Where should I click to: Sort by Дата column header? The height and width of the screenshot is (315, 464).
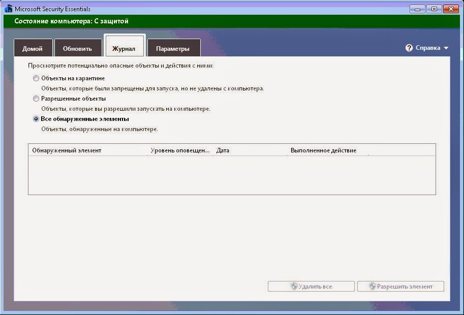250,150
